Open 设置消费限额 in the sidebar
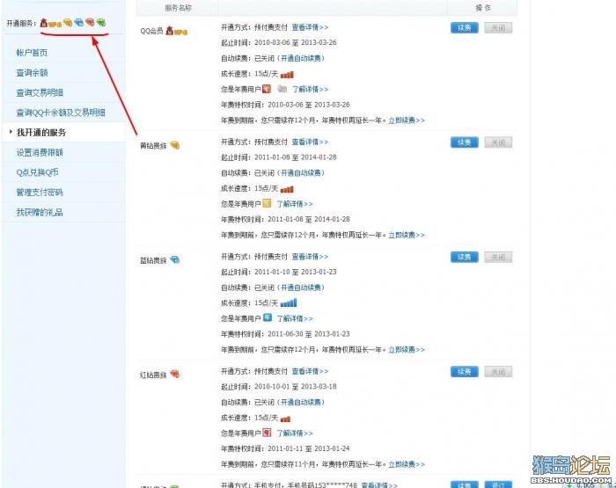 40,153
